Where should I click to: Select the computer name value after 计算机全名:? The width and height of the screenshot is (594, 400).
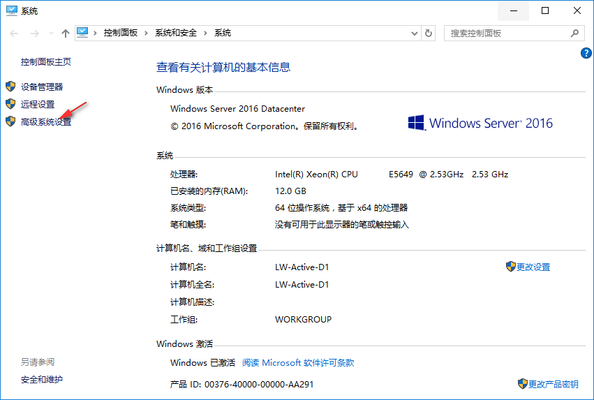302,285
